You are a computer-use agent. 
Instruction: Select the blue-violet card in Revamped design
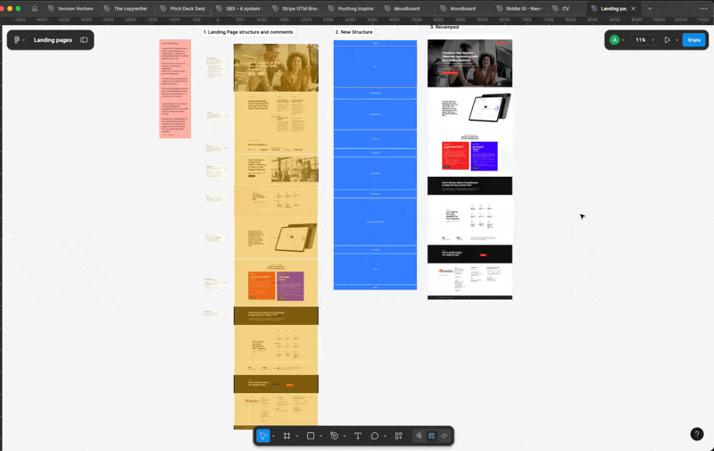coord(484,155)
